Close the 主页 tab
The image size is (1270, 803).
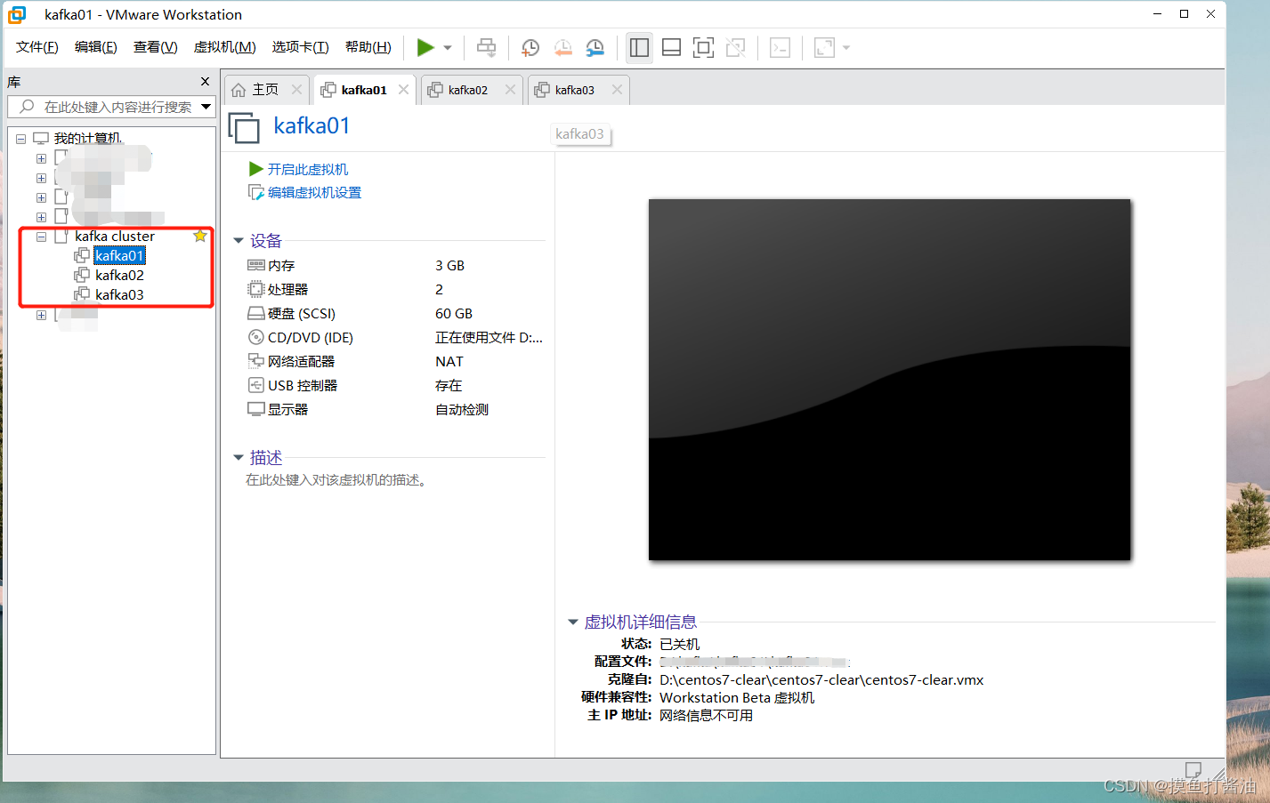[296, 90]
